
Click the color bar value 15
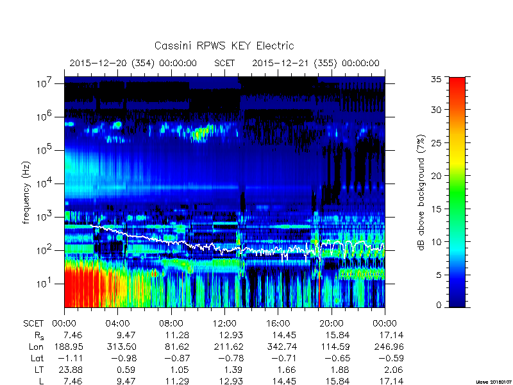tap(436, 209)
